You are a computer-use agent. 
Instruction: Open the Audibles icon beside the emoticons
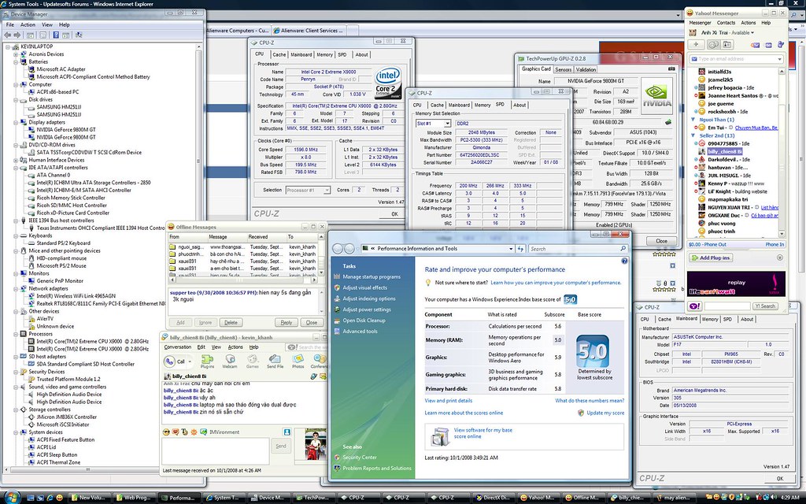(x=176, y=432)
